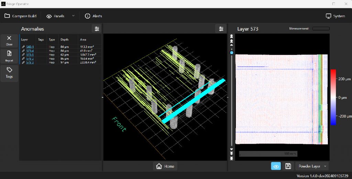
Task: Click the edit pencil beside anomaly 540-1
Action: tap(23, 47)
